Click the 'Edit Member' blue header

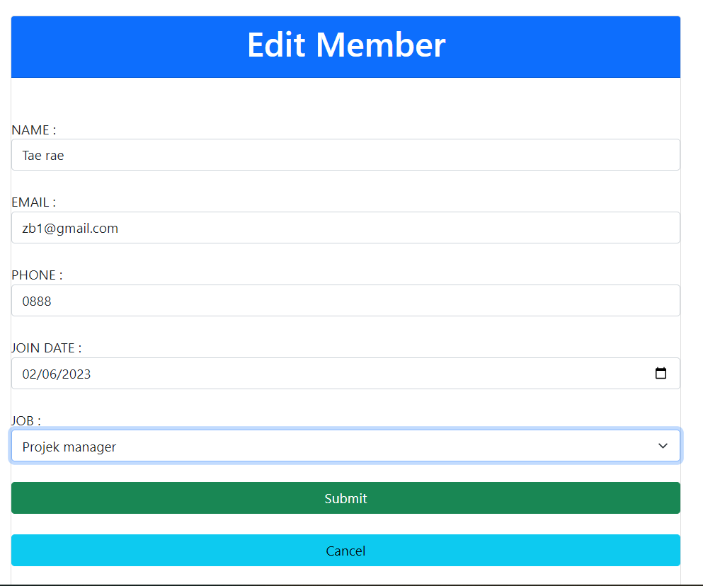345,45
